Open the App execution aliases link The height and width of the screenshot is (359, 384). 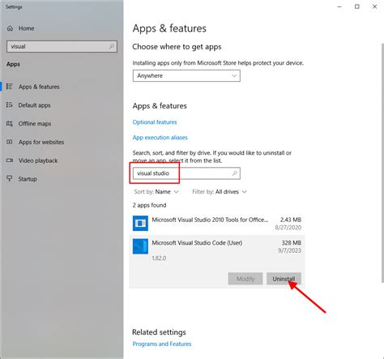coord(160,138)
